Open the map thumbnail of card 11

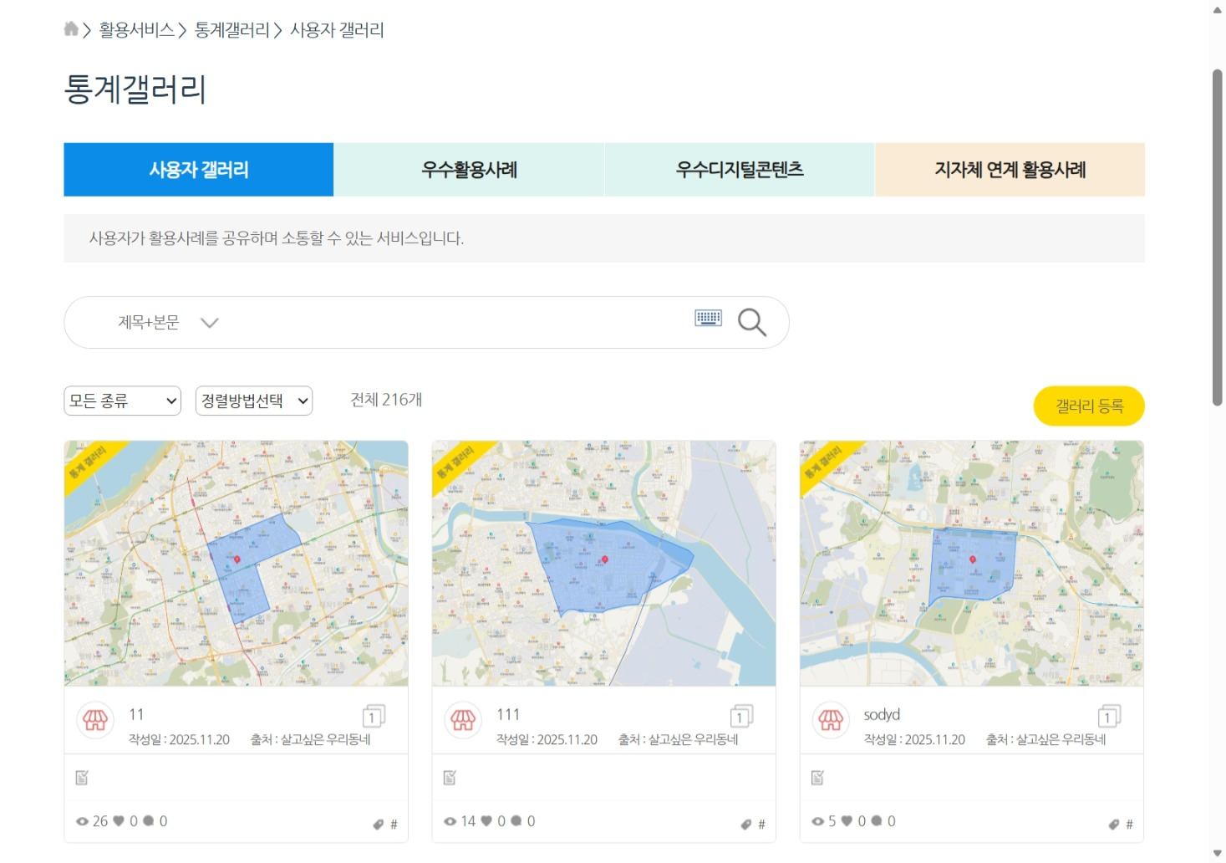click(237, 564)
